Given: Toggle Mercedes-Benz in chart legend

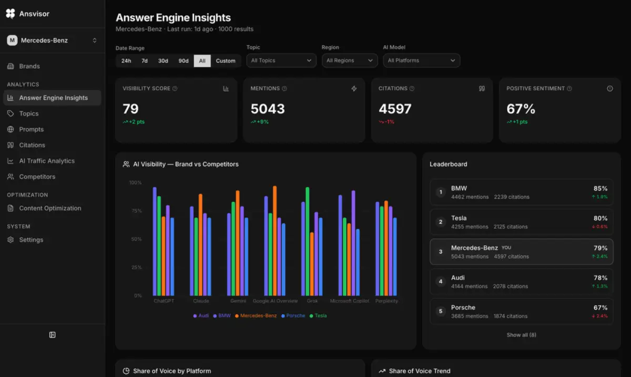Looking at the screenshot, I should (256, 316).
